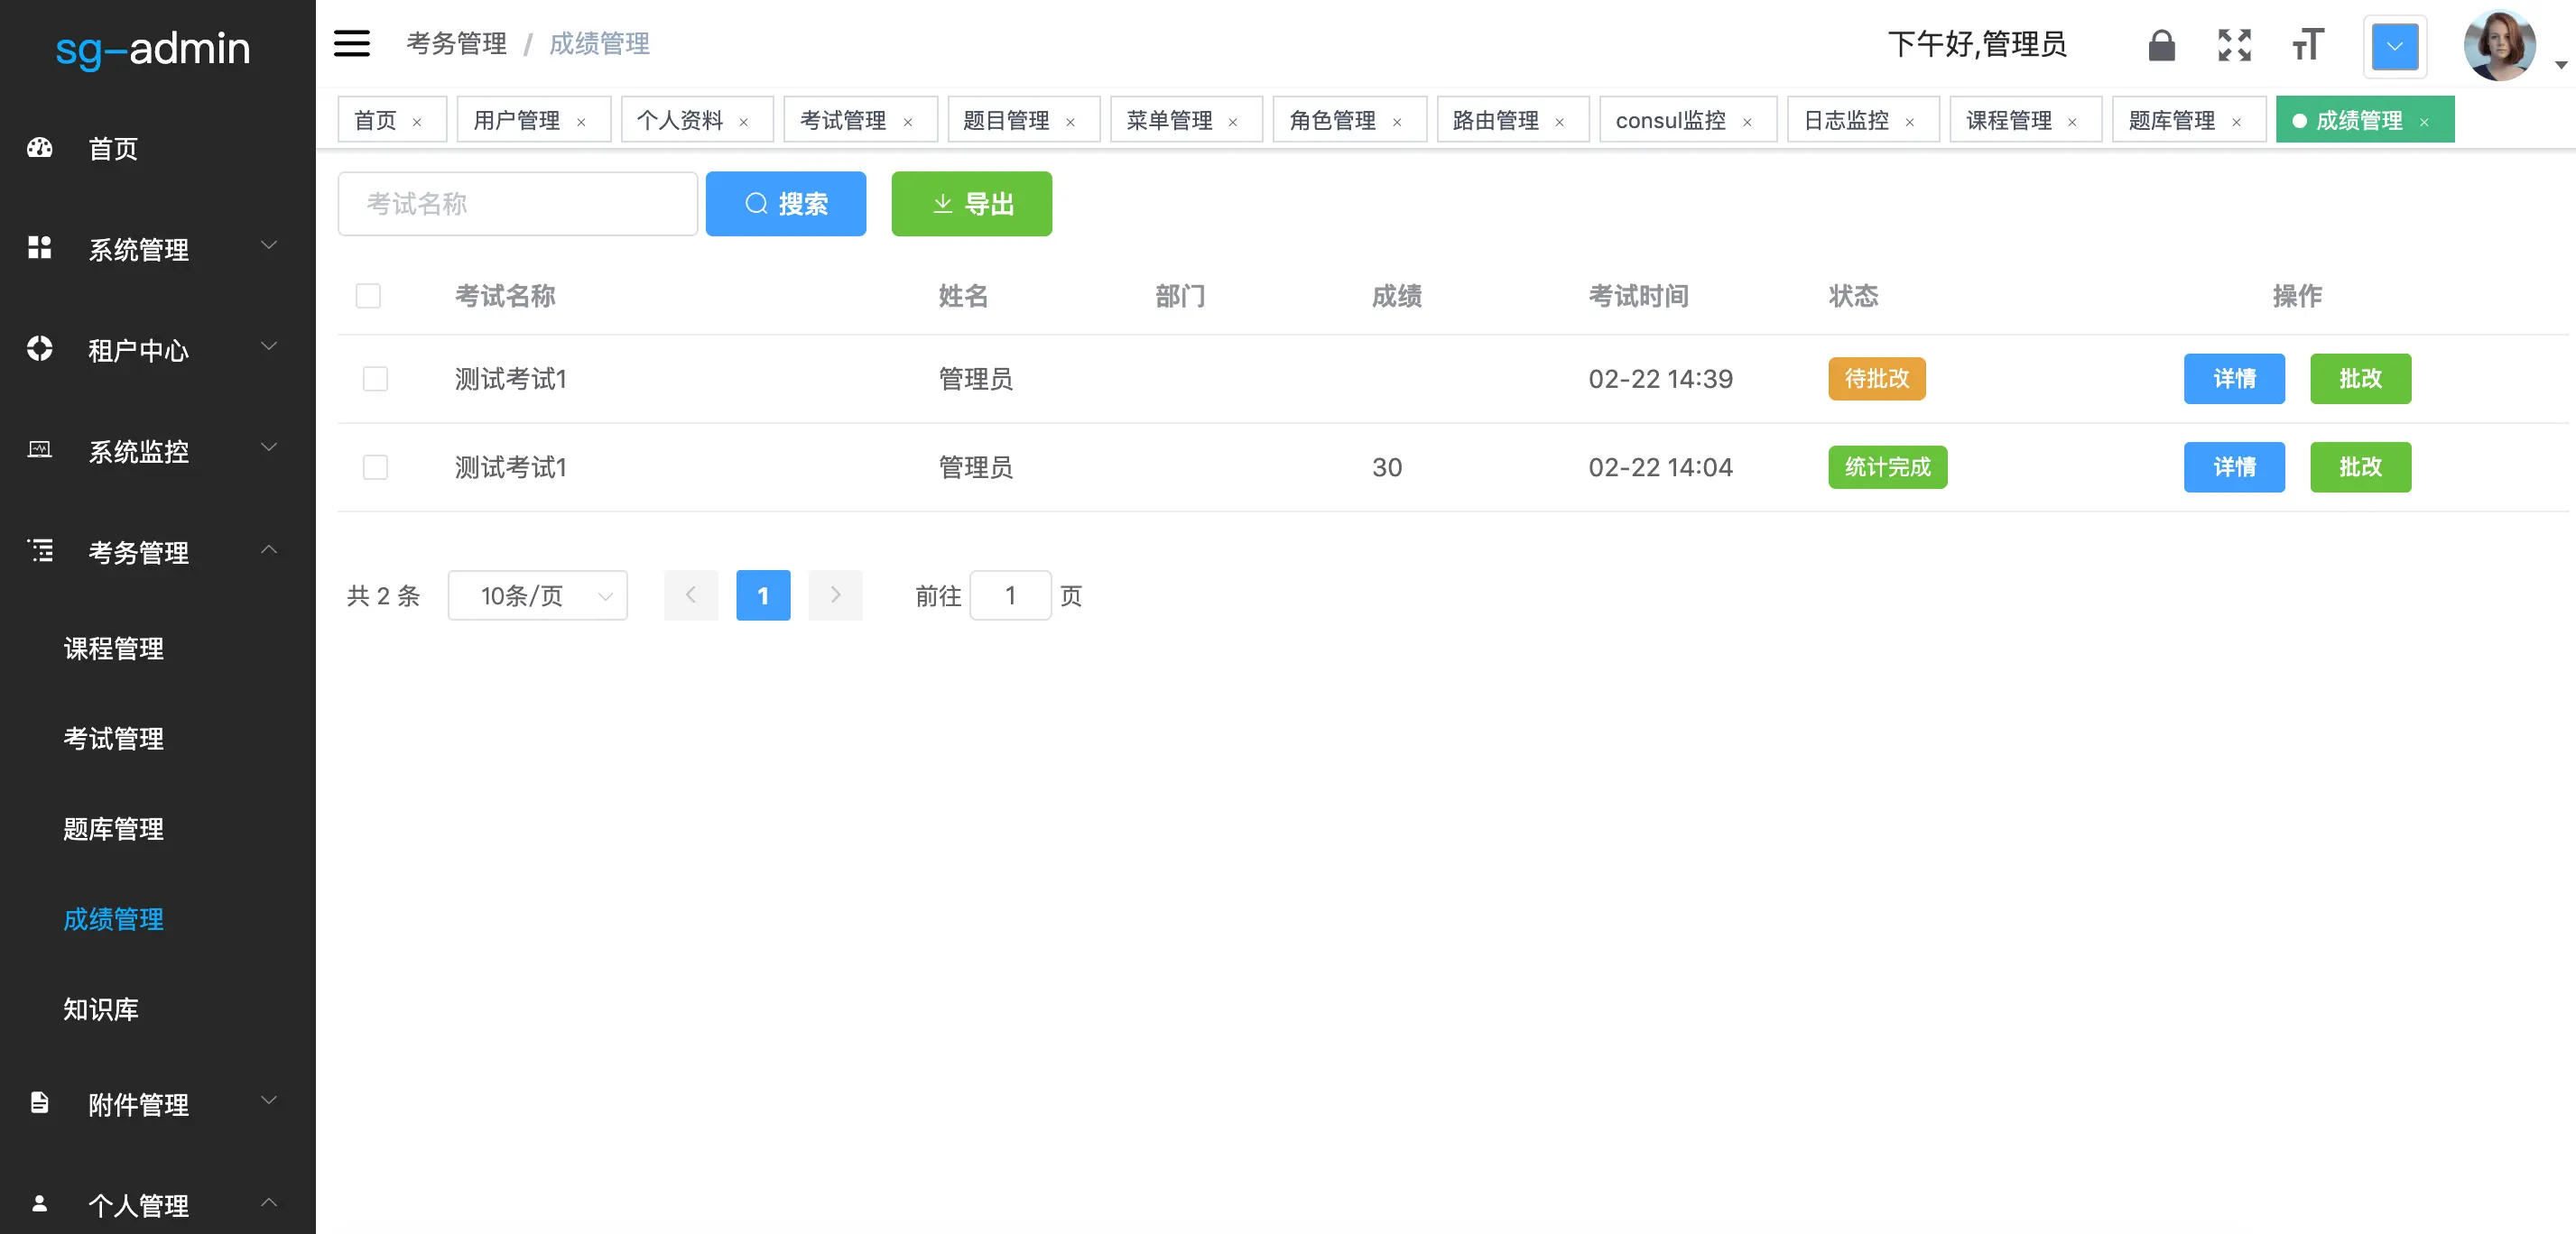The image size is (2576, 1234).
Task: Open the 附件管理 document icon in sidebar
Action: tap(39, 1103)
